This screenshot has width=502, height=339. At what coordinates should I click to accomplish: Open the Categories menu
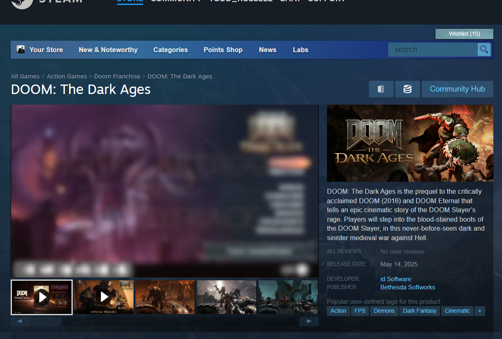(170, 50)
